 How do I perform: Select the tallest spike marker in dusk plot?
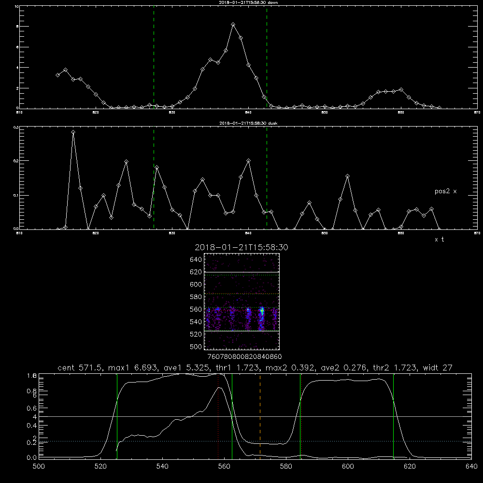point(73,132)
